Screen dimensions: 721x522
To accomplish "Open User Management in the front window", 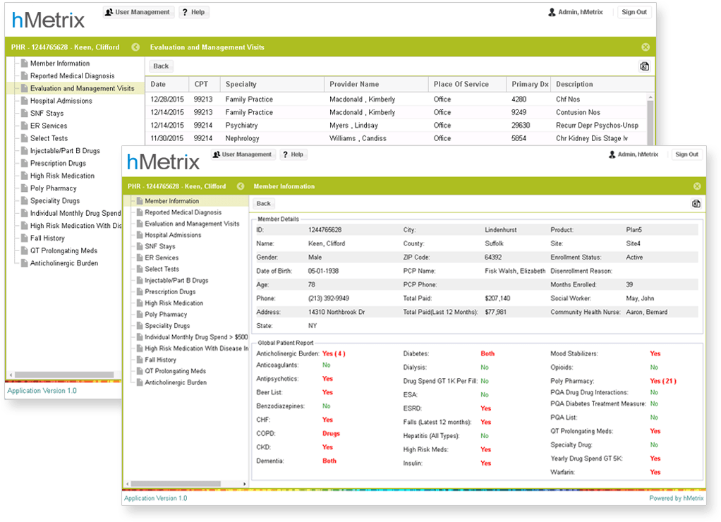I will click(x=243, y=154).
